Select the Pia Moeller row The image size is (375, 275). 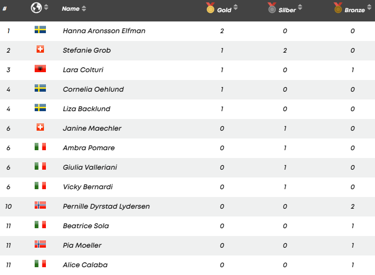(187, 246)
